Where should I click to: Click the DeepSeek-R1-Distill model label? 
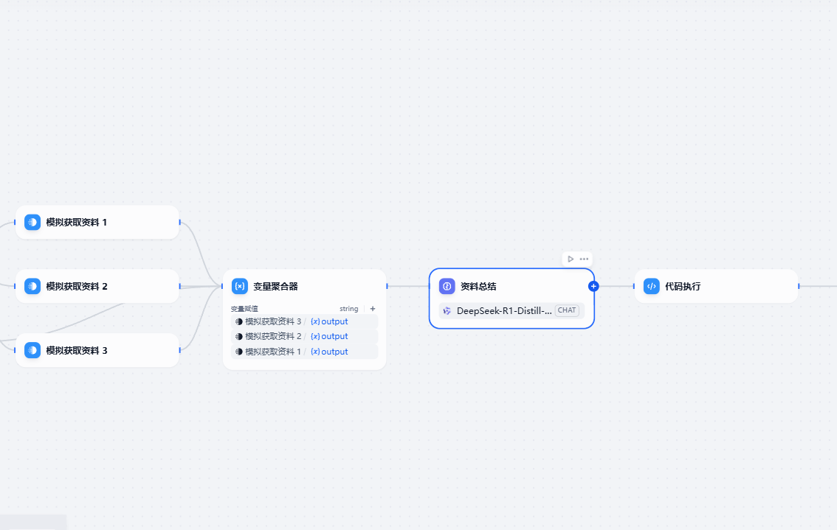tap(503, 310)
